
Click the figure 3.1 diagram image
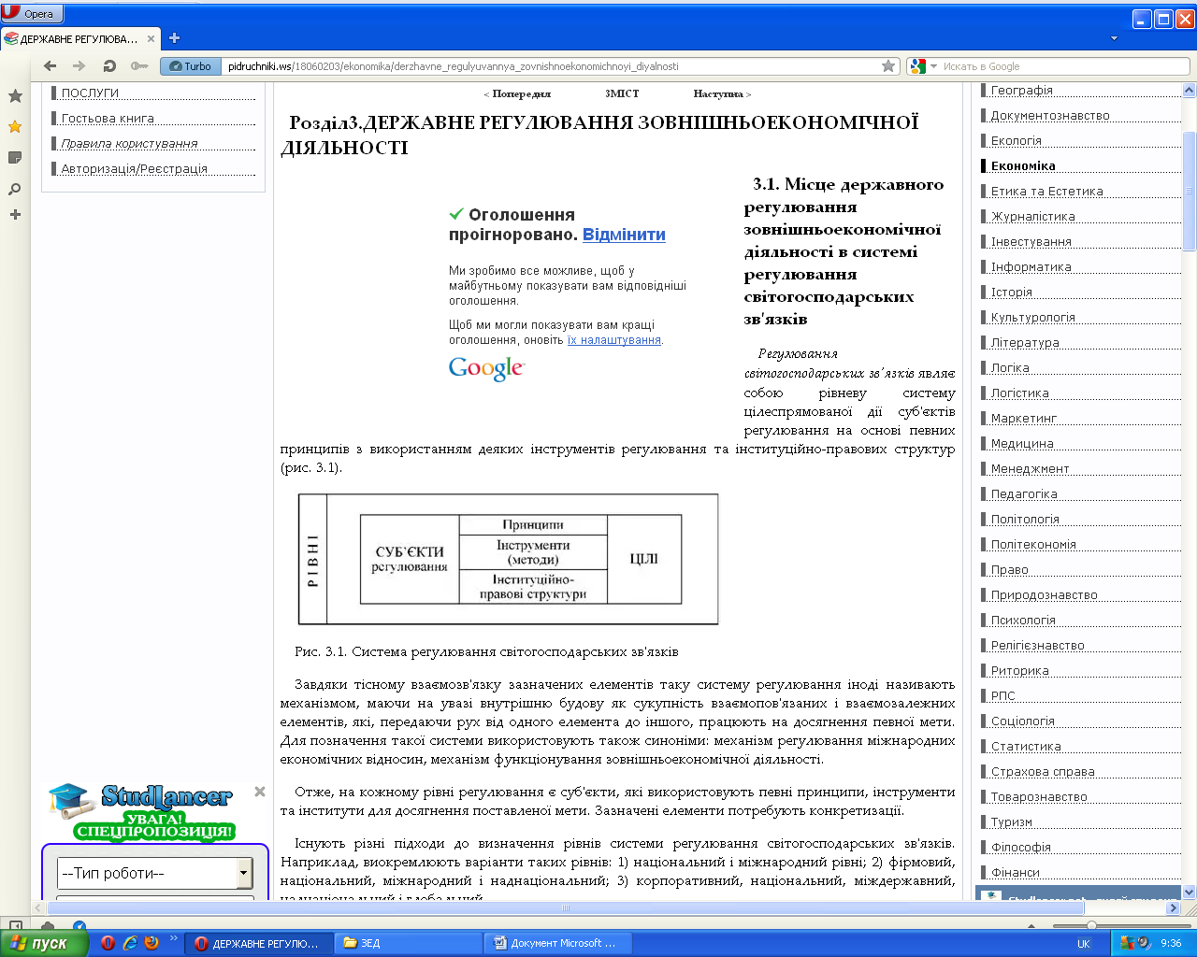click(x=508, y=559)
